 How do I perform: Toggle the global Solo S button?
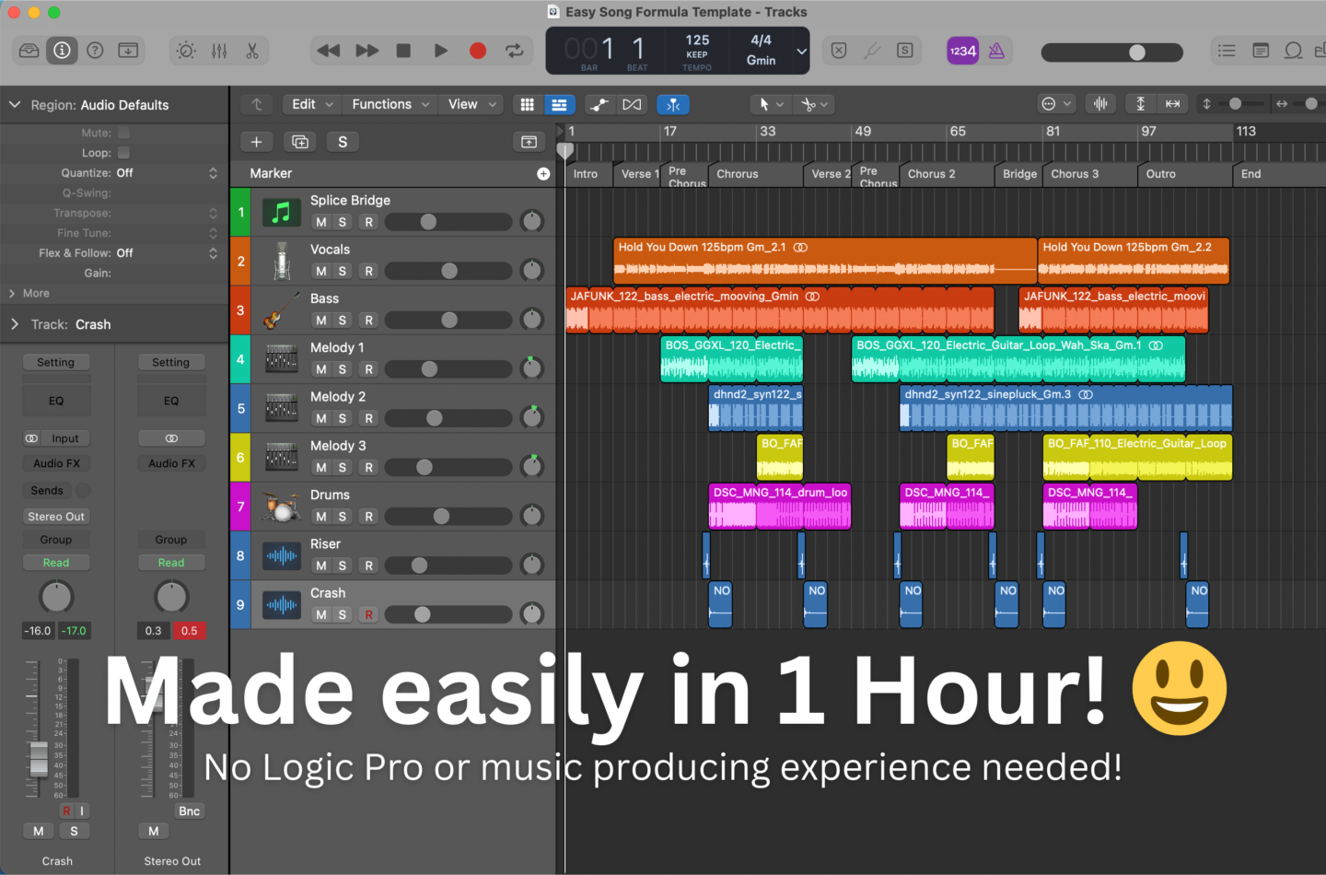tap(343, 142)
